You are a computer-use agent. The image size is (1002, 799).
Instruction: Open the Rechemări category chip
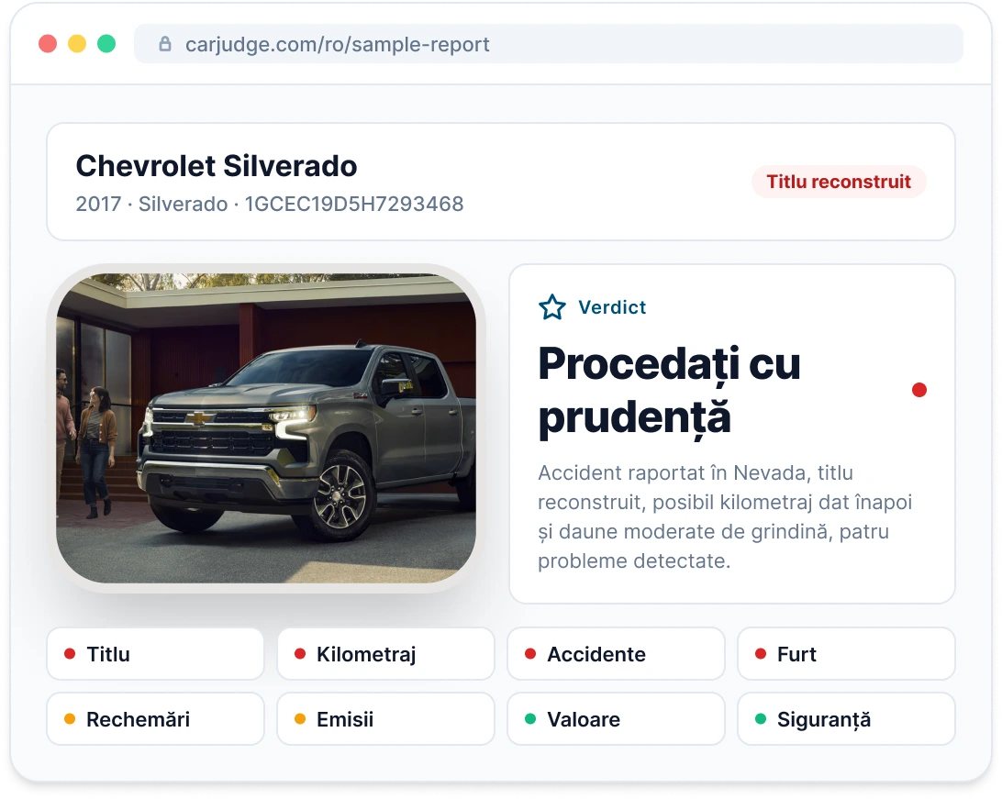[x=155, y=719]
